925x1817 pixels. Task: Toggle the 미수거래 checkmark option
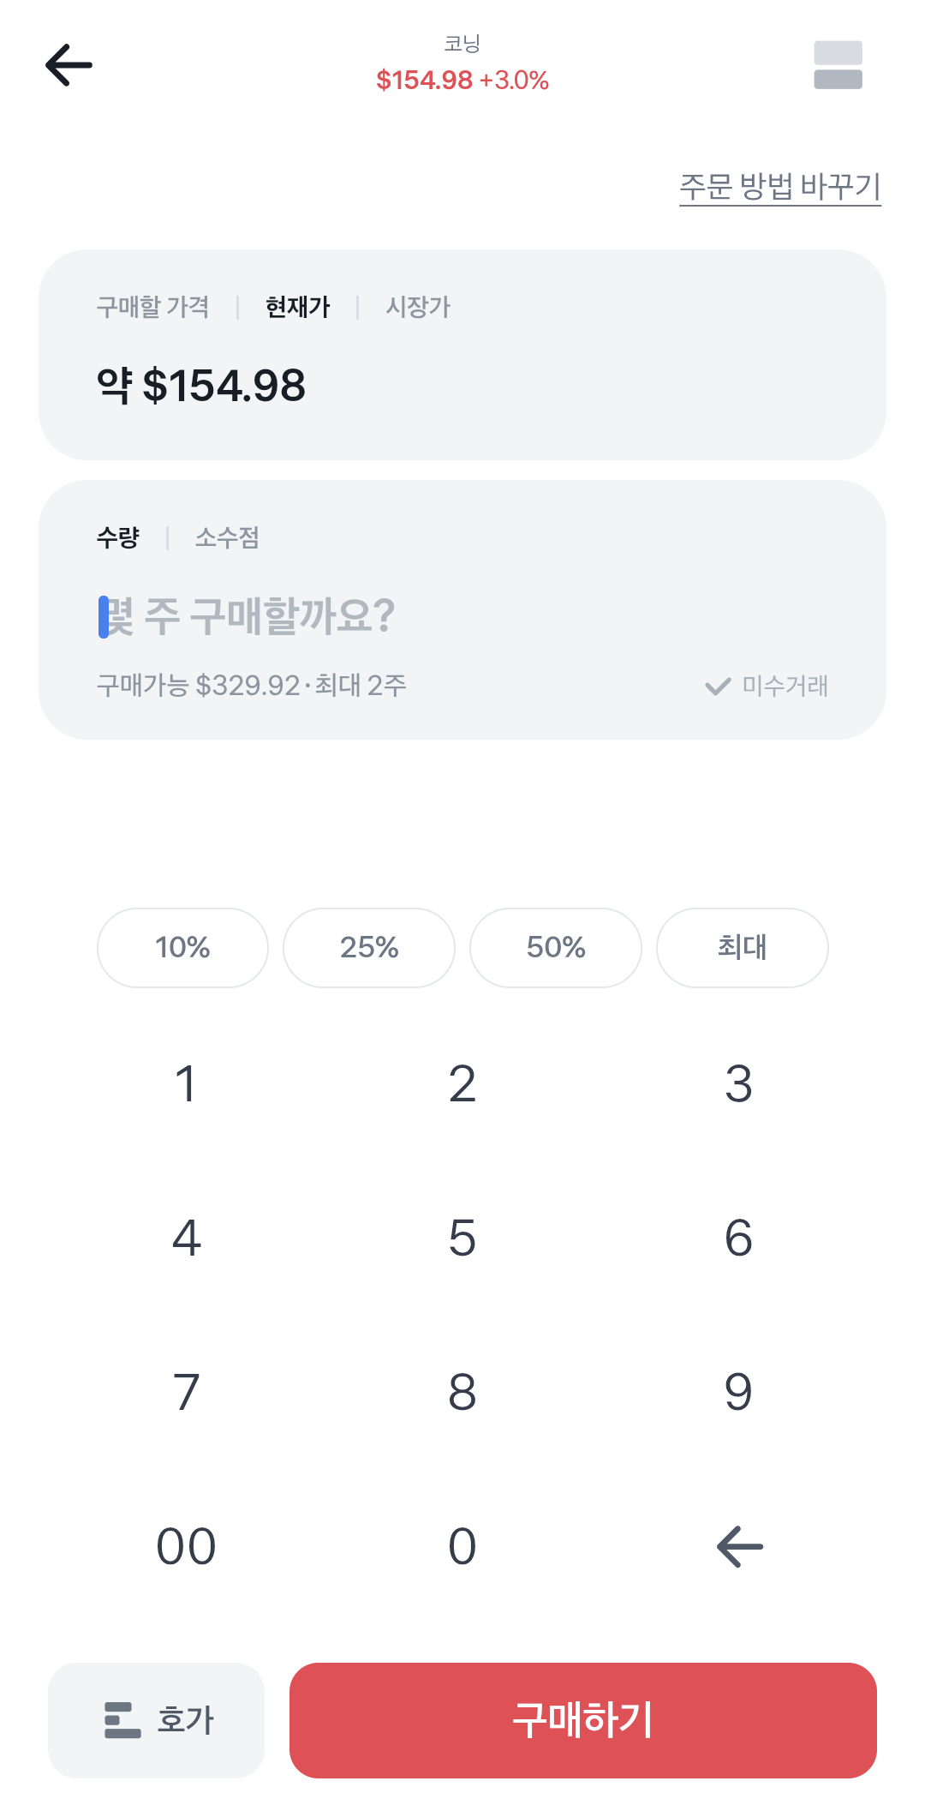coord(767,686)
